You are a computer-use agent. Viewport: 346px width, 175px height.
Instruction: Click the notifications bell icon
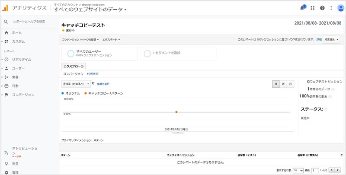[x=302, y=8]
